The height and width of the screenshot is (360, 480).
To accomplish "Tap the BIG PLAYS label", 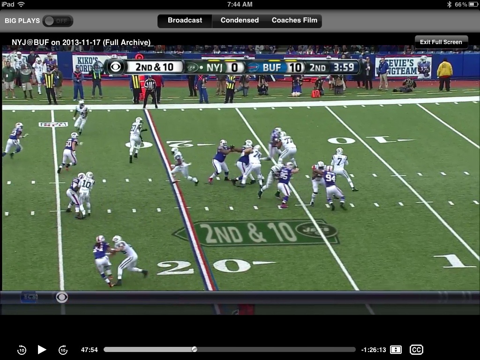I will pos(22,21).
